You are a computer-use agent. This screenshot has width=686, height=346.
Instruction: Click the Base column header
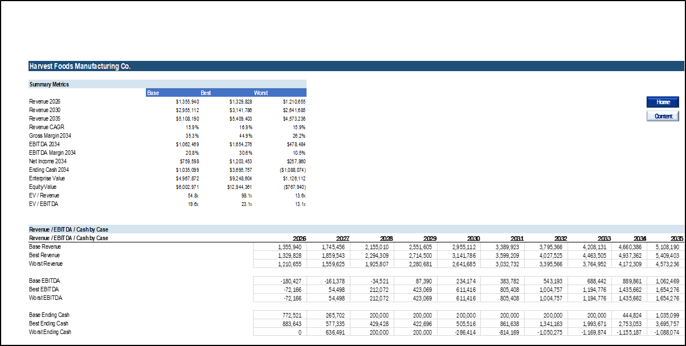tap(153, 93)
